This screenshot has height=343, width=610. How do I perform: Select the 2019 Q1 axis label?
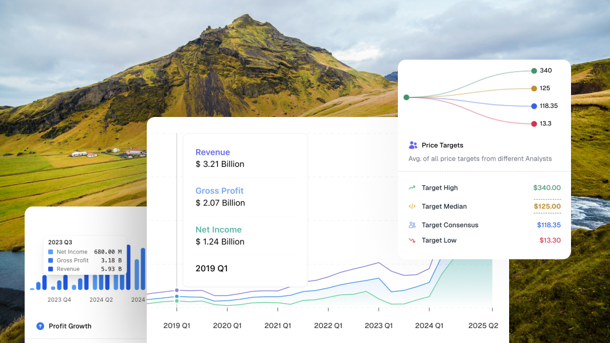[x=177, y=326]
